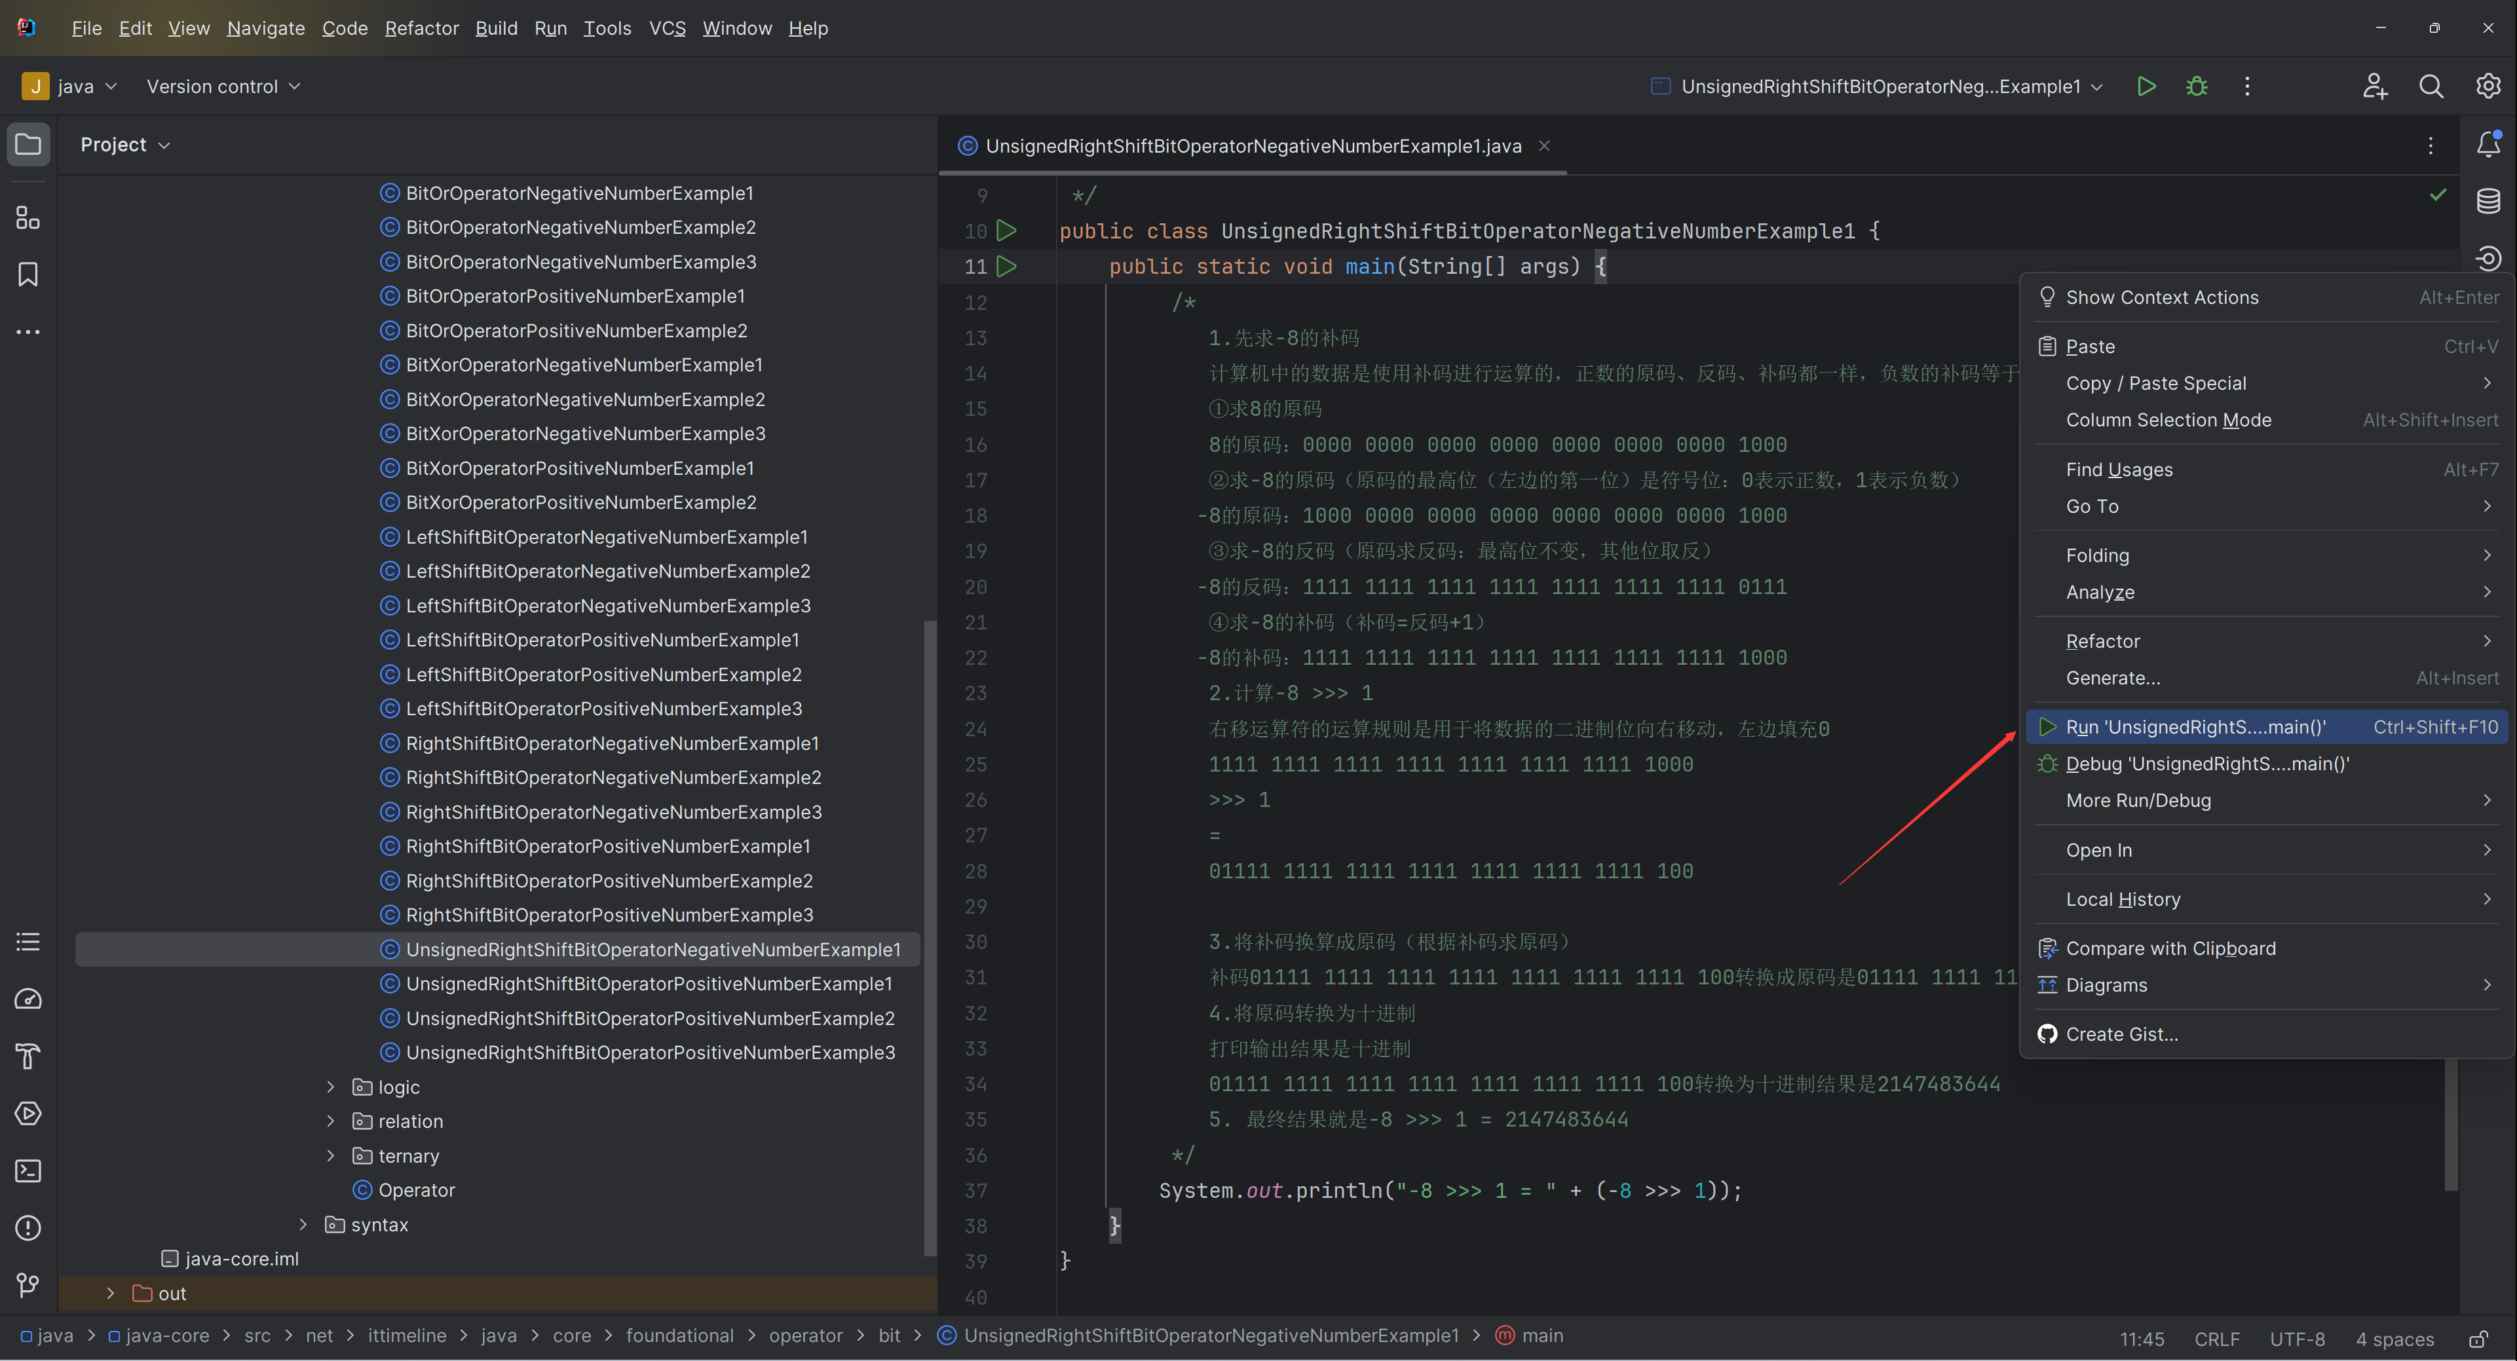The image size is (2517, 1361).
Task: Open the Profiler tool window icon
Action: click(x=28, y=999)
